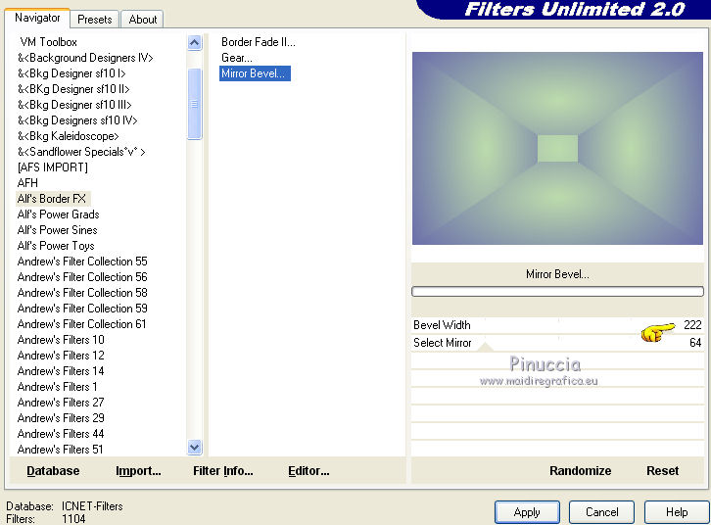Select Alf's Power Toys category
711x525 pixels.
[x=56, y=246]
